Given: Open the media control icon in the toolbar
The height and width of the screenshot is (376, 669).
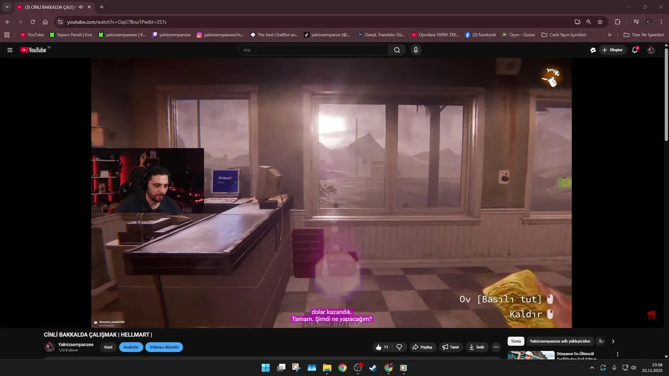Looking at the screenshot, I should click(x=636, y=22).
